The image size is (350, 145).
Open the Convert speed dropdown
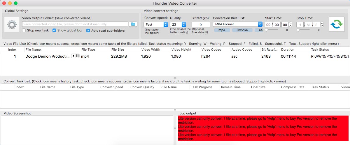click(x=156, y=24)
